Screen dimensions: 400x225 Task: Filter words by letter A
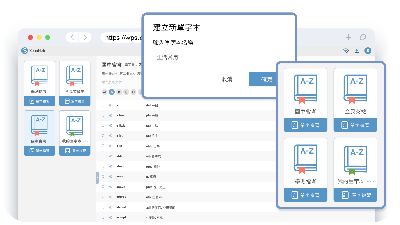(112, 92)
